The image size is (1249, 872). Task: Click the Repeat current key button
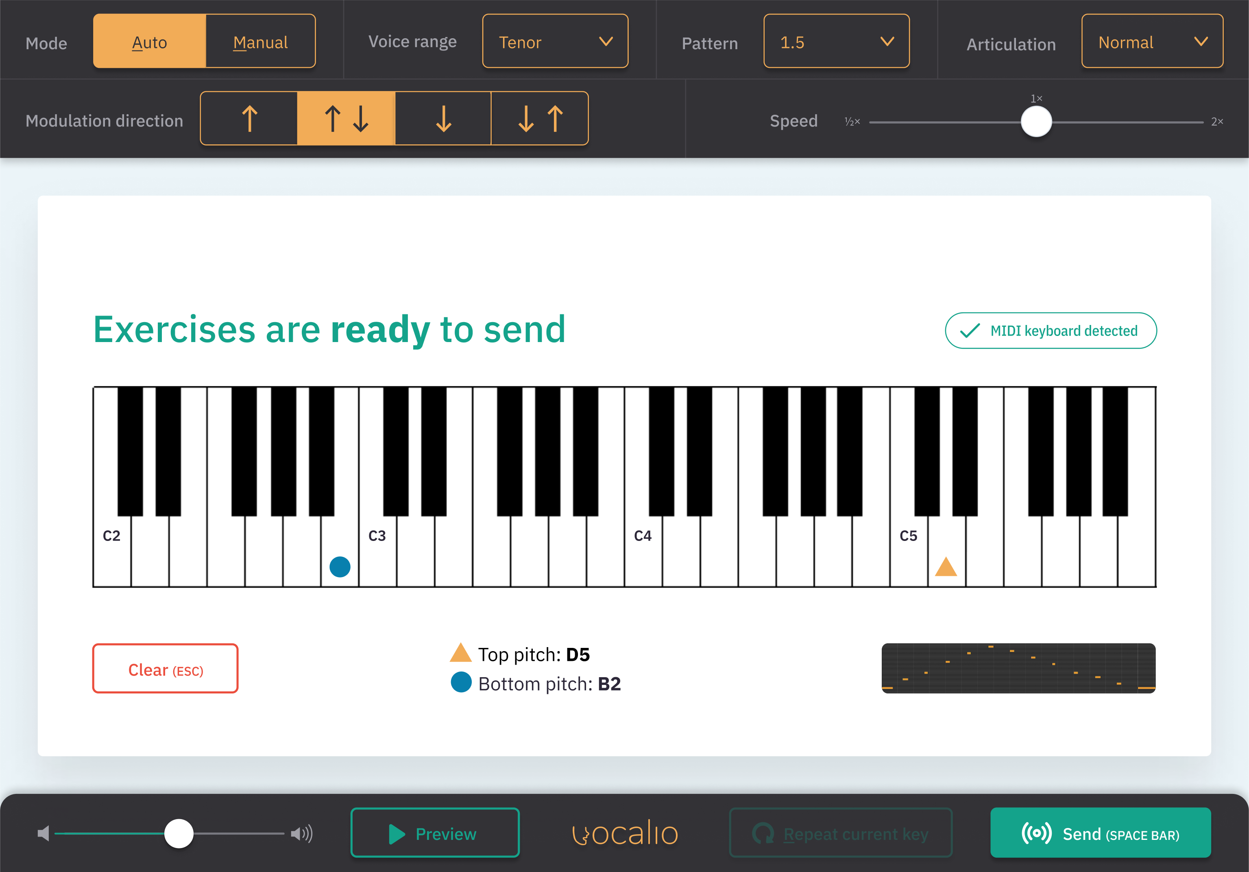coord(841,833)
